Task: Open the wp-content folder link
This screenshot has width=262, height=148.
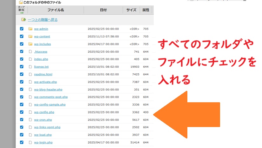Action: coord(42,37)
